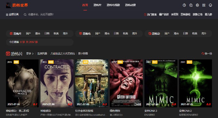Select 国产 in the 恐怖动 anime pill

(167, 34)
